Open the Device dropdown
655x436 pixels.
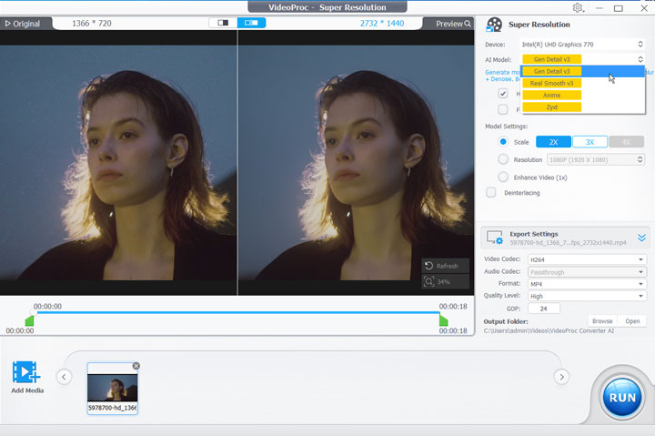(582, 45)
